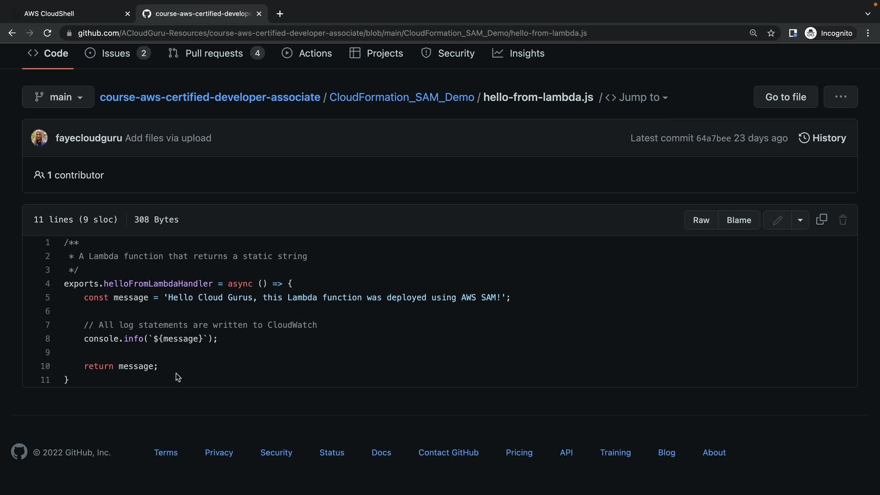Click the fayecloudguru avatar image

coord(39,138)
